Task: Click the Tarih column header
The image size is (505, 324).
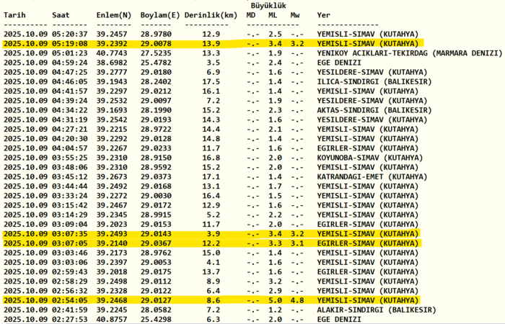Action: (15, 14)
